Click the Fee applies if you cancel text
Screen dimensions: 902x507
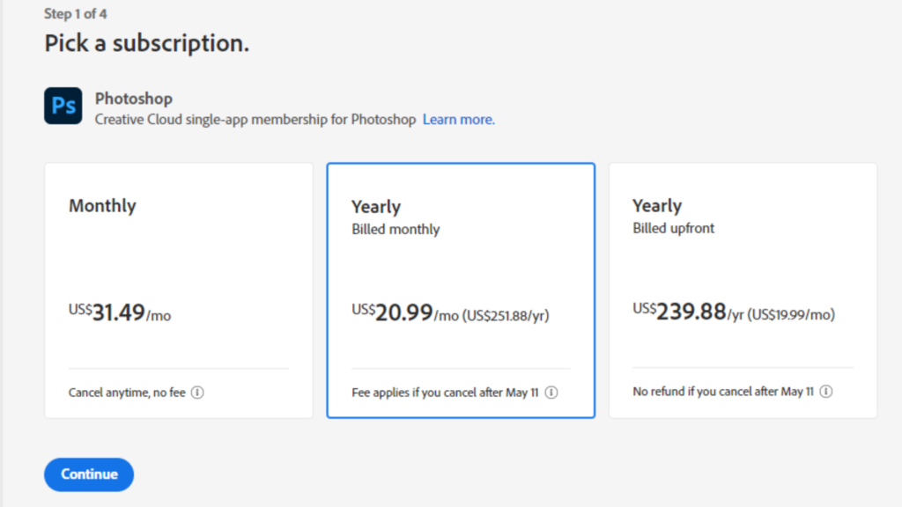[445, 393]
